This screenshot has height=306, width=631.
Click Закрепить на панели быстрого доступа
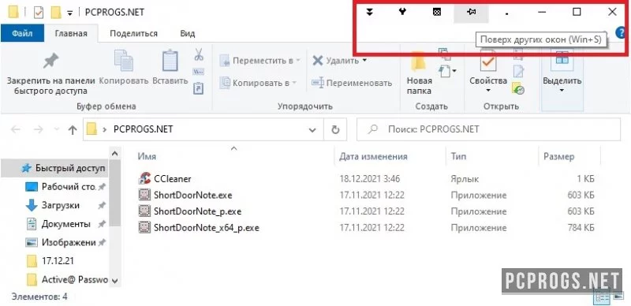coord(50,73)
